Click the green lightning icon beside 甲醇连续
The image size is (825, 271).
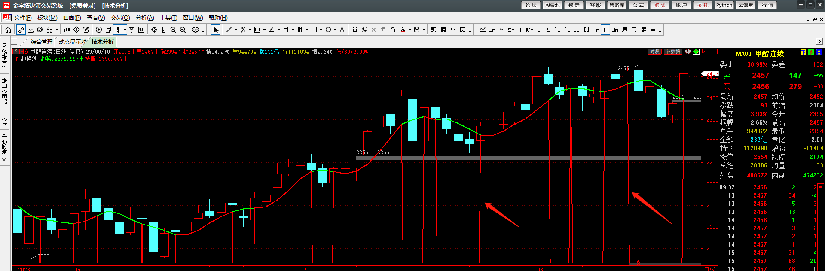coord(811,52)
